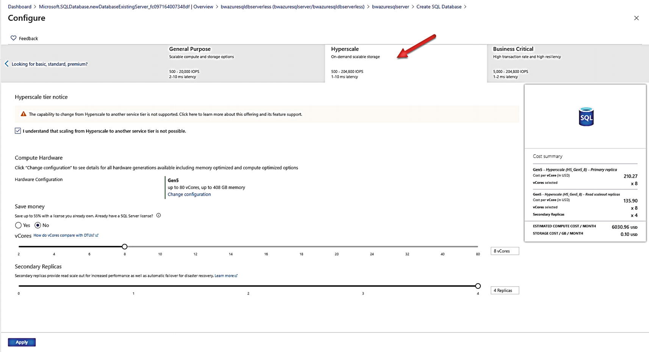Click the Compute Hardware heading
649x352 pixels.
pyautogui.click(x=39, y=158)
